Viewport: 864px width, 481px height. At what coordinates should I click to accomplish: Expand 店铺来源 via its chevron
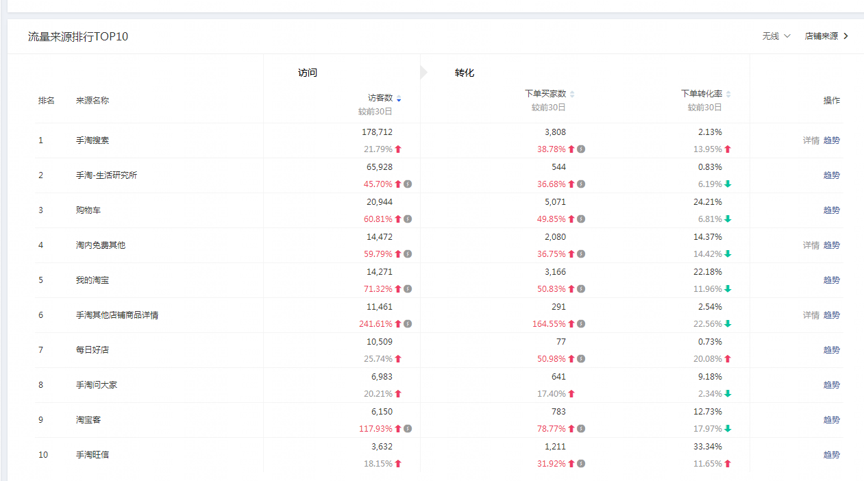pos(846,36)
